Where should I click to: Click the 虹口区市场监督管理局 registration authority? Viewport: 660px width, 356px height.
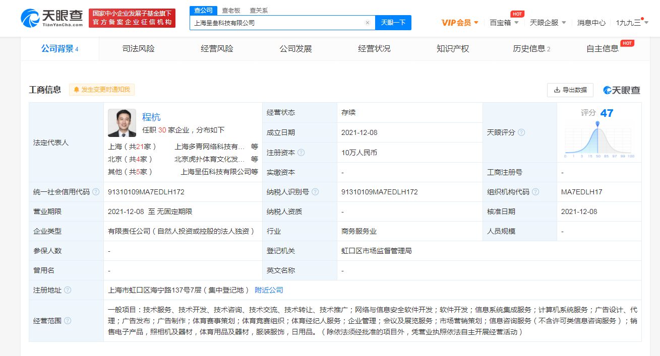click(377, 251)
